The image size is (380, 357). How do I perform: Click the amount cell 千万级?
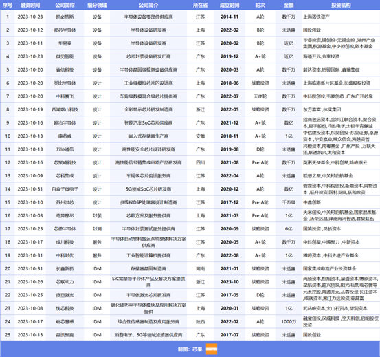coord(289,202)
